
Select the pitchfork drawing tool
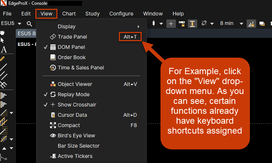[x=4, y=85]
